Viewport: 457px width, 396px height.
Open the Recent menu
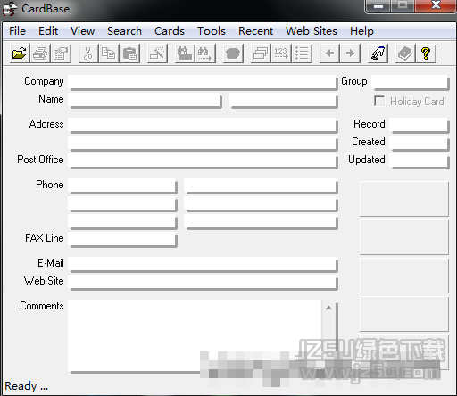255,31
